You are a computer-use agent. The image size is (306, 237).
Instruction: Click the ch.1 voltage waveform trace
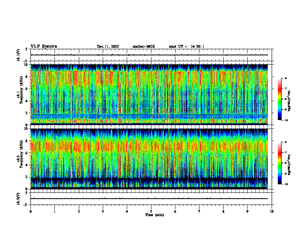[149, 55]
